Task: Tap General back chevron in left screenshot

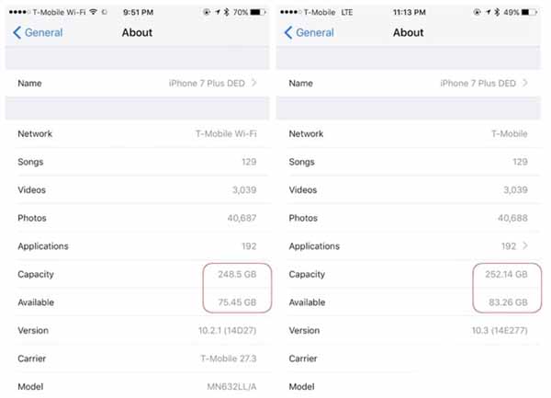Action: point(17,33)
